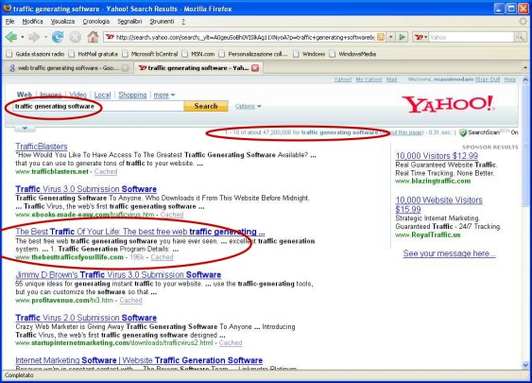The height and width of the screenshot is (383, 532).
Task: Switch to Images search
Action: (x=51, y=96)
